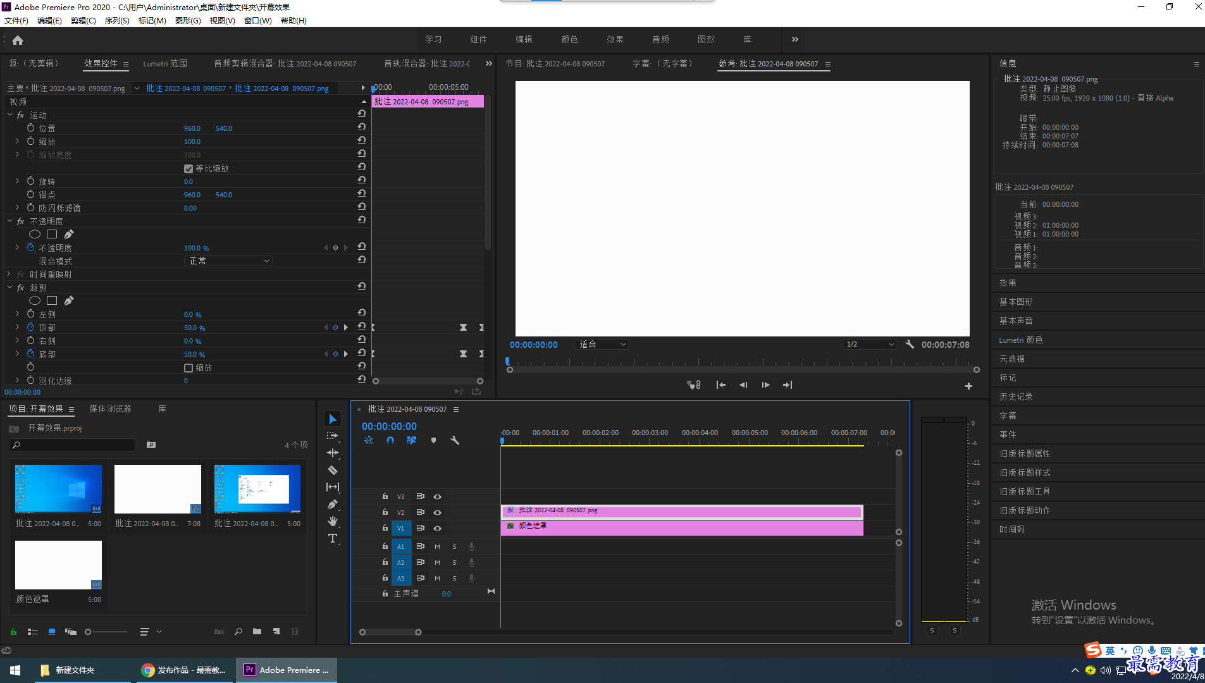Mute audio track A1
The width and height of the screenshot is (1205, 683).
[x=437, y=546]
